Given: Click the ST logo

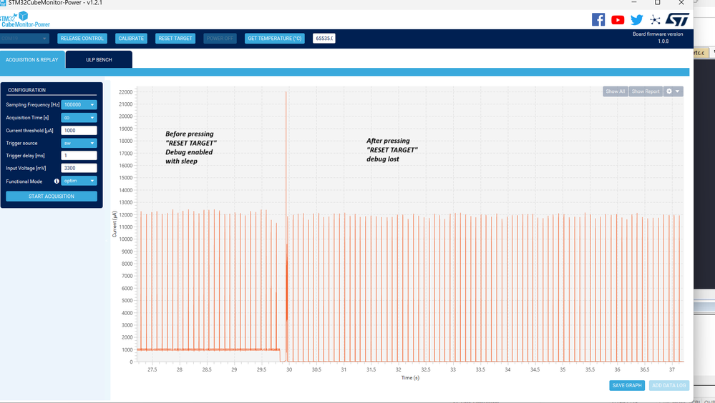Looking at the screenshot, I should (x=677, y=19).
